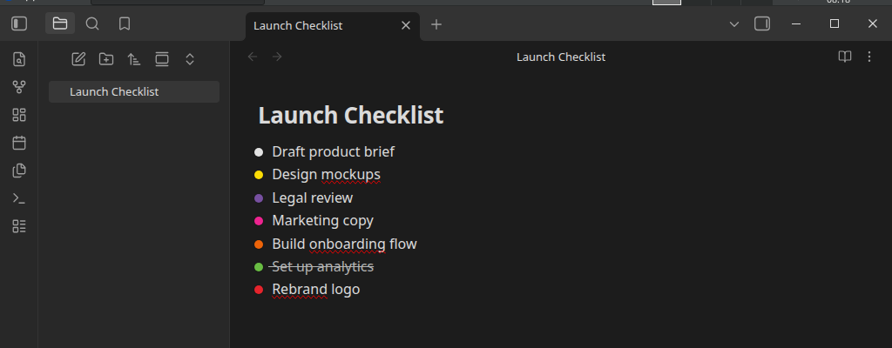Toggle pink checkbox for Marketing copy
This screenshot has width=892, height=348.
tap(259, 221)
